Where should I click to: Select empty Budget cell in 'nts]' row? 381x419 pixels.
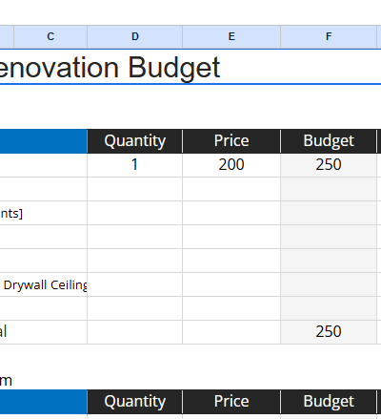329,213
